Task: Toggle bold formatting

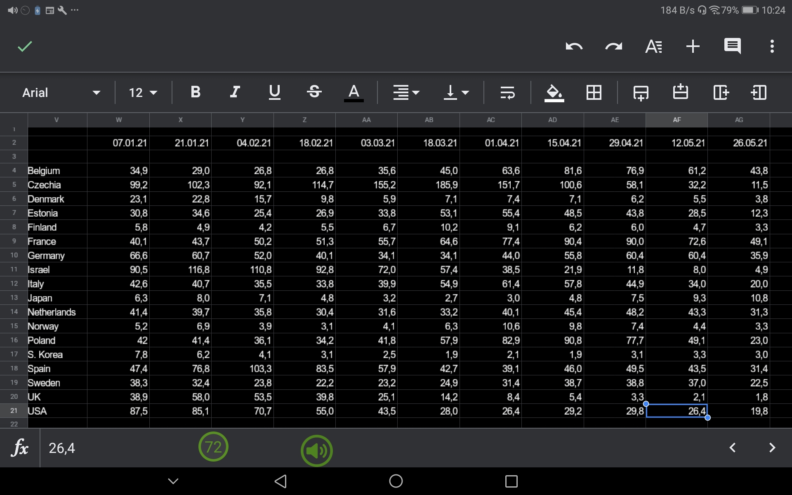Action: click(196, 92)
